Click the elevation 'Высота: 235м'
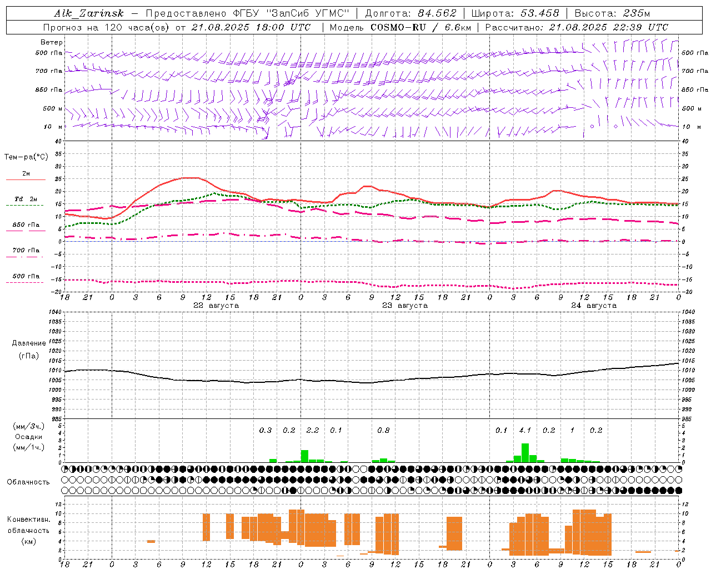Viewport: 711px width, 569px height. [612, 13]
